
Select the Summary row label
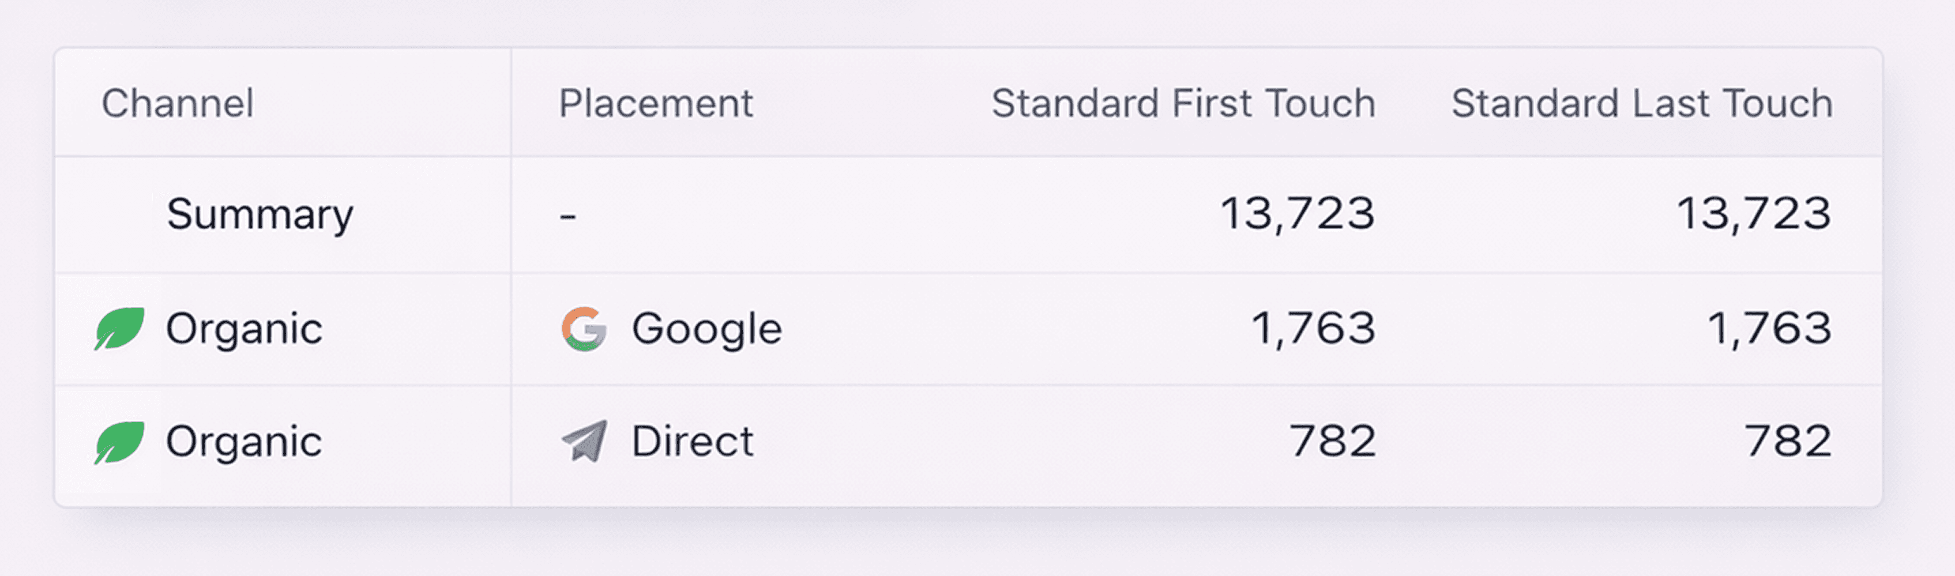(260, 214)
